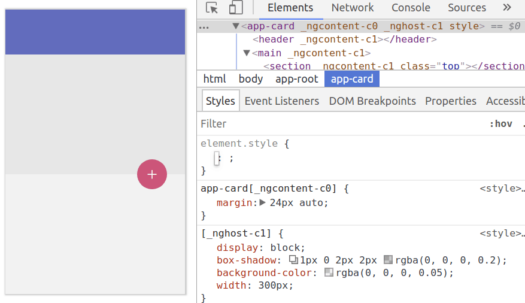
Task: Open the box-shadow rgba color swatch
Action: pos(388,260)
